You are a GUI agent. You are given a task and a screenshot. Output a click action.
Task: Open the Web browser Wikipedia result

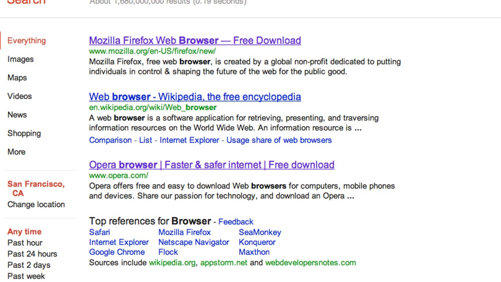[195, 97]
